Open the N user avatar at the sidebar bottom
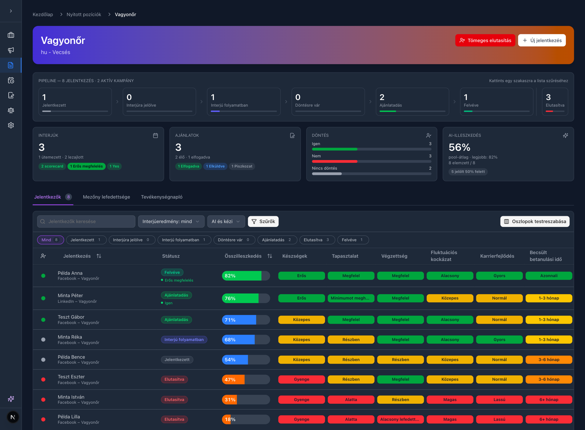The height and width of the screenshot is (430, 585). 13,417
